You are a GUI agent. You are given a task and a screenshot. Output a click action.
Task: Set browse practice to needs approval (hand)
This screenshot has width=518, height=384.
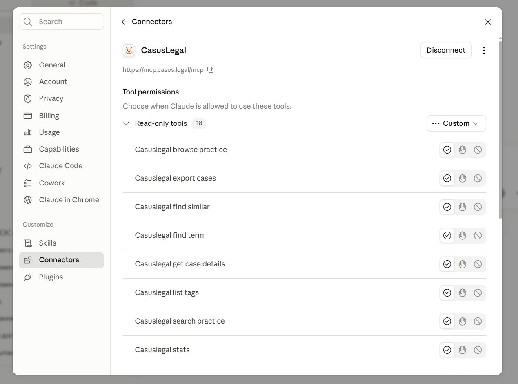point(462,150)
